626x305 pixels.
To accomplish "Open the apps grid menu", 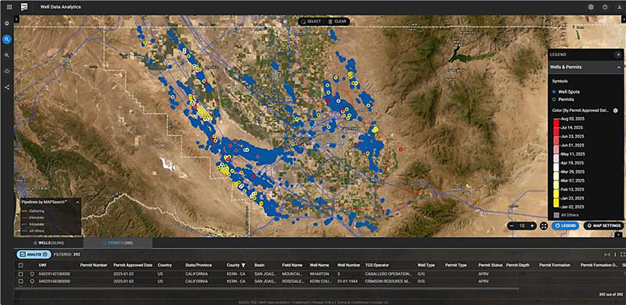I will [9, 7].
